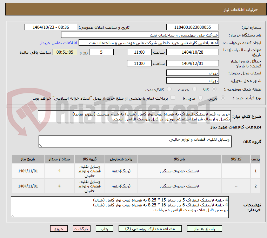Click the جزئیات اطلاعات نیاز page header
The image size is (267, 238).
pyautogui.click(x=241, y=9)
